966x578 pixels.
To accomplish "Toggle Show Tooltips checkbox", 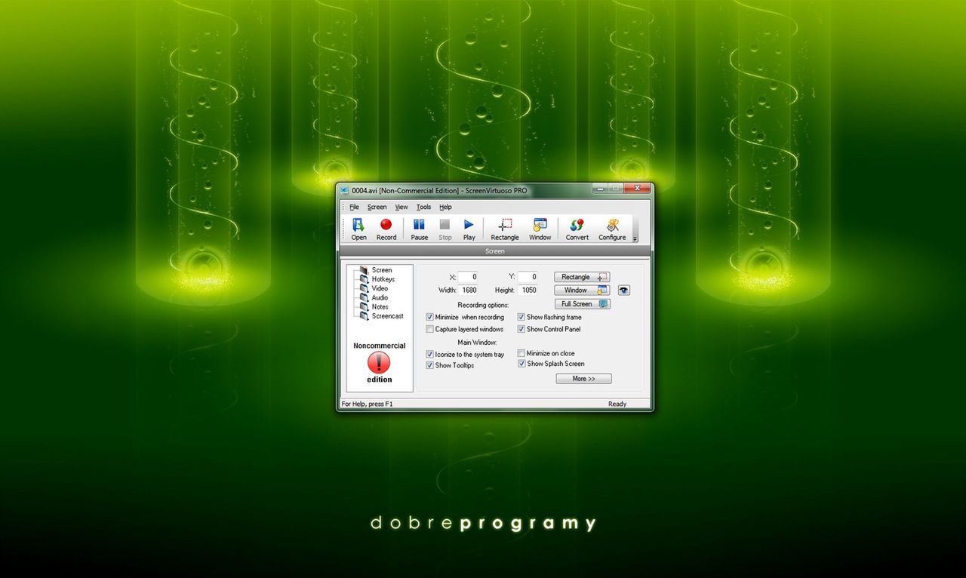I will [430, 365].
